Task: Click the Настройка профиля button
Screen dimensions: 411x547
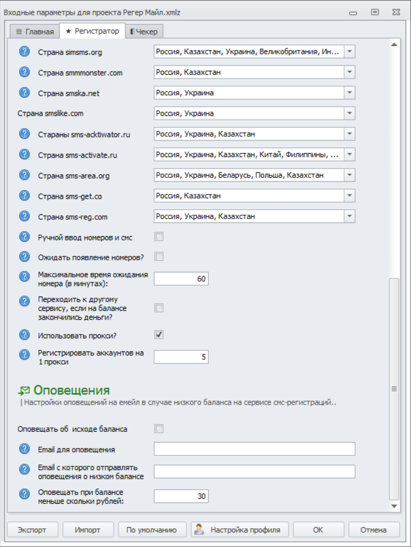Action: [x=239, y=530]
